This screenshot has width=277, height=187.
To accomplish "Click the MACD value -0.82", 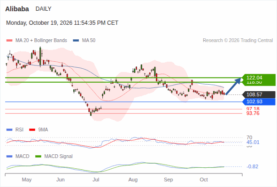I will coord(252,166).
